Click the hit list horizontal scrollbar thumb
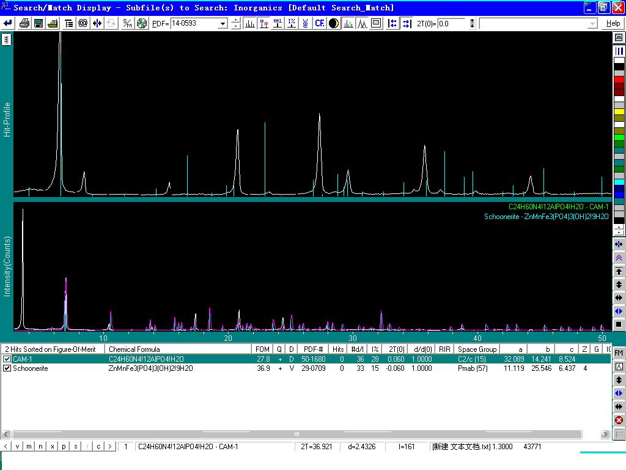The width and height of the screenshot is (626, 470). [296, 434]
